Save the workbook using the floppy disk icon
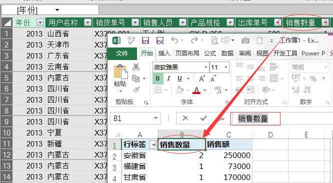Screen dimensions: 333x183 [145, 40]
